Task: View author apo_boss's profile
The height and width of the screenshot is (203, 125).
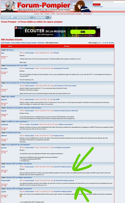Action: coord(4,148)
